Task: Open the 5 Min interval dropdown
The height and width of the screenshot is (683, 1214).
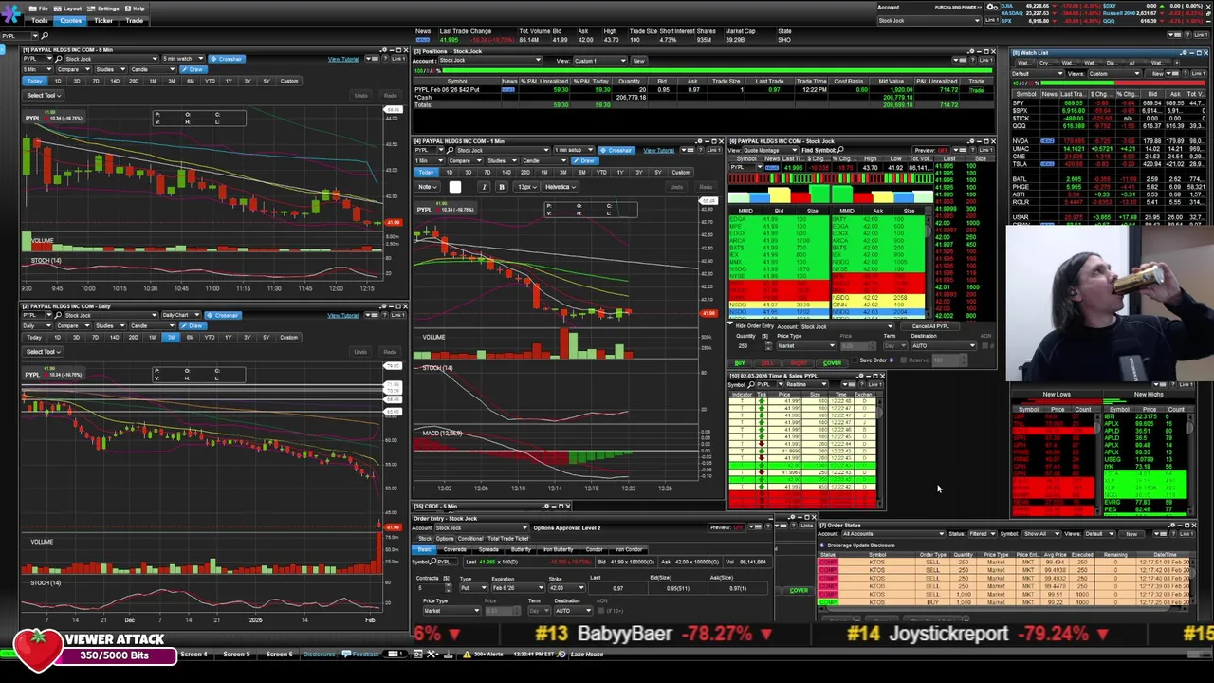Action: tap(38, 69)
